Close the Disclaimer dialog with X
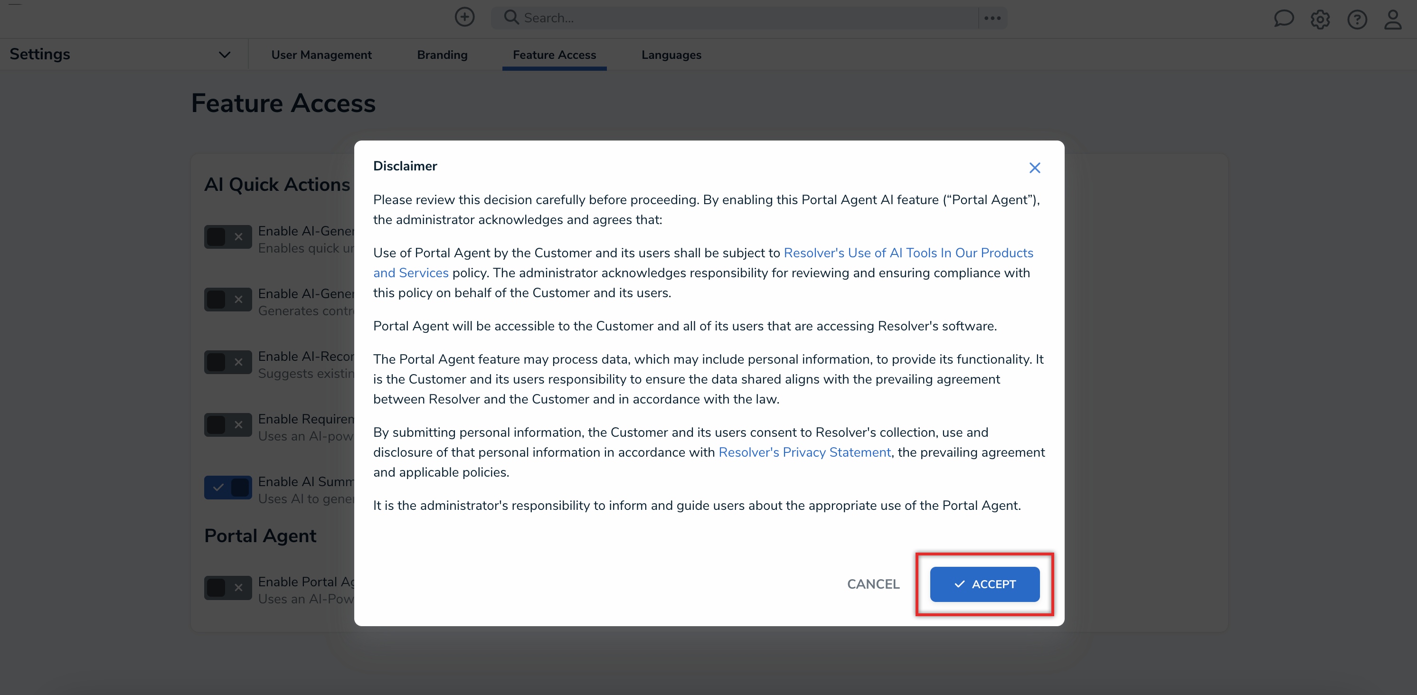Viewport: 1417px width, 695px height. click(x=1035, y=168)
